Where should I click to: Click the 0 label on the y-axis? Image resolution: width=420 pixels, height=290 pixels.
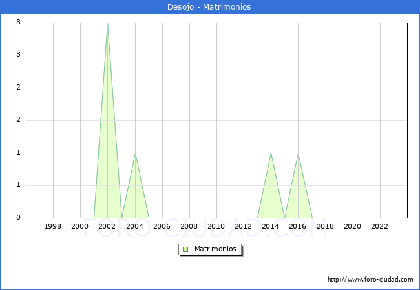tap(18, 218)
